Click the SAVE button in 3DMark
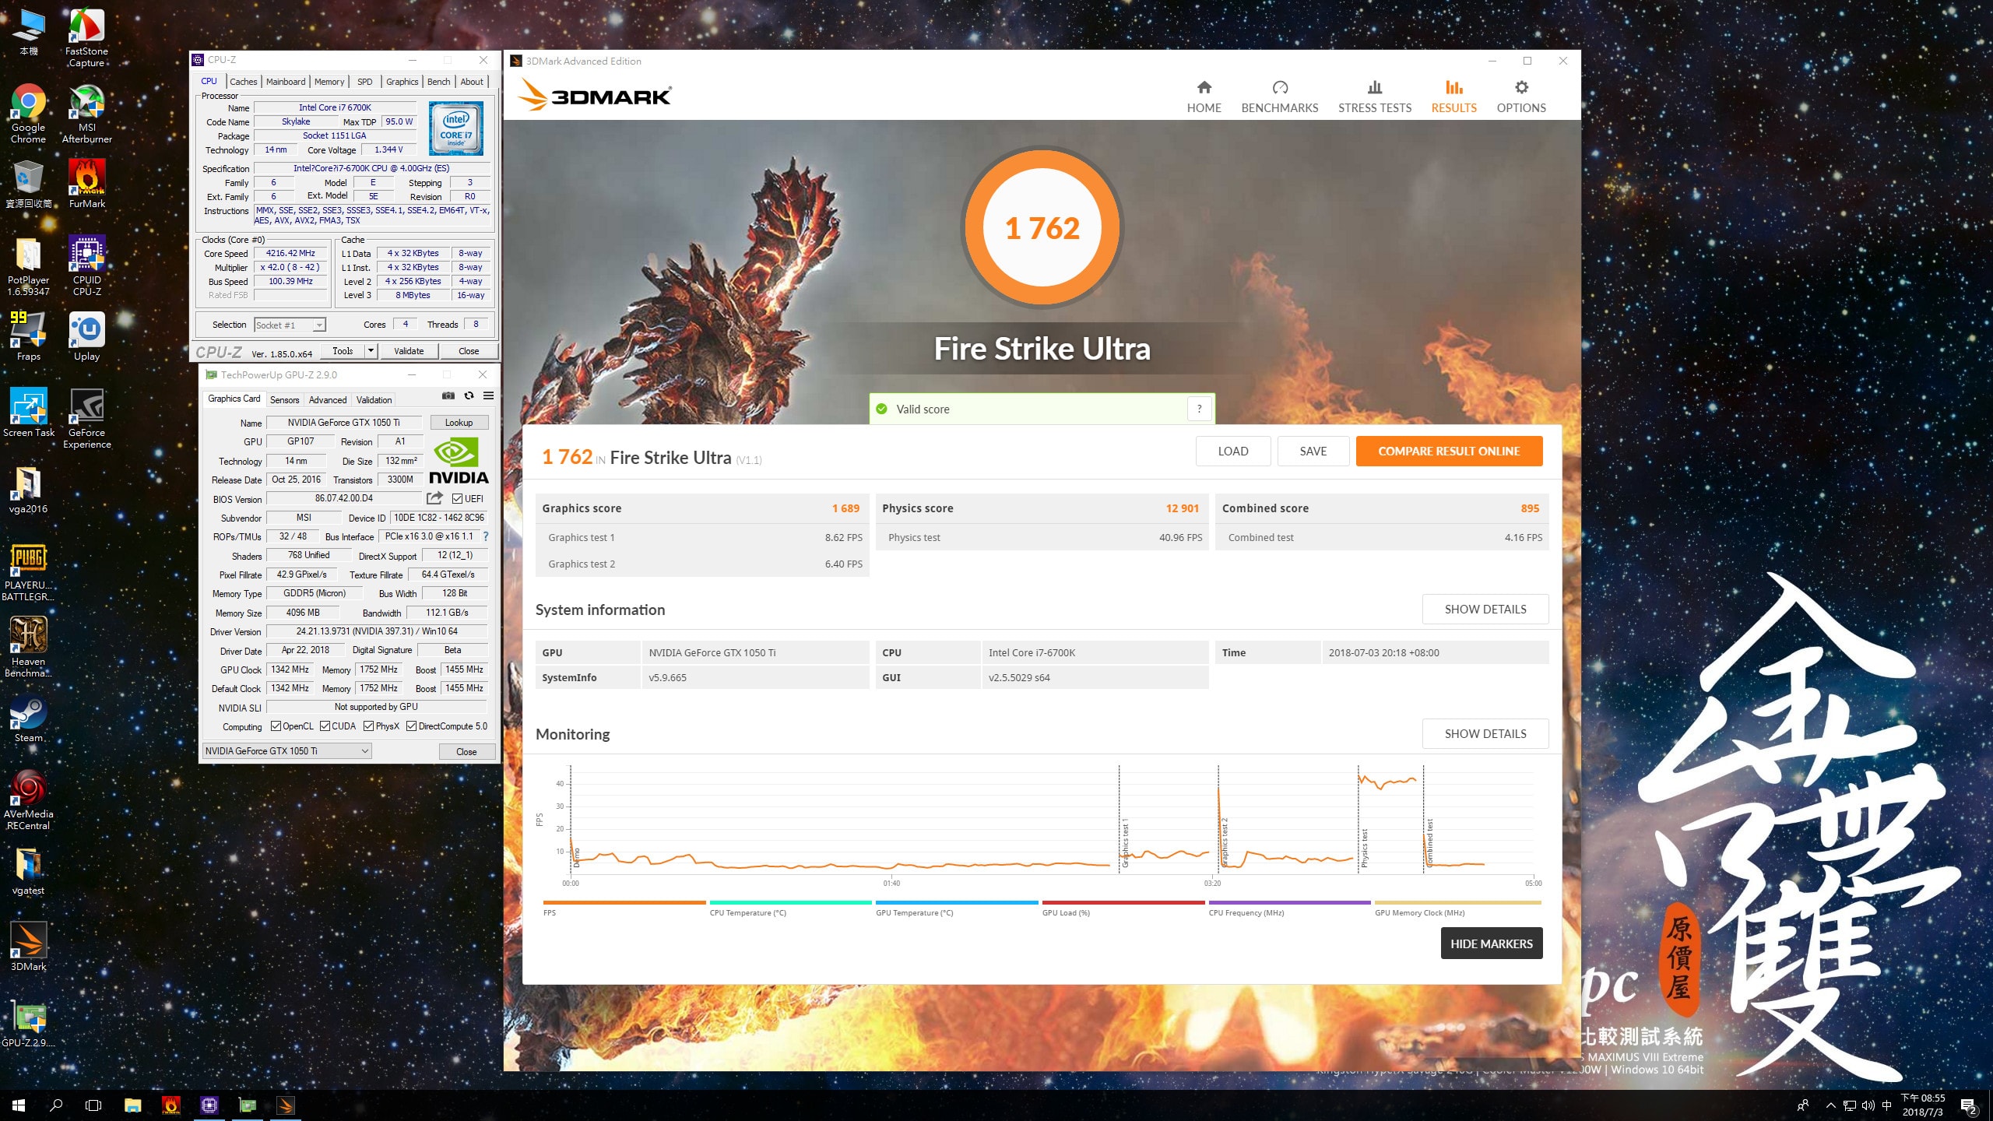Screen dimensions: 1993x1121 point(1313,452)
